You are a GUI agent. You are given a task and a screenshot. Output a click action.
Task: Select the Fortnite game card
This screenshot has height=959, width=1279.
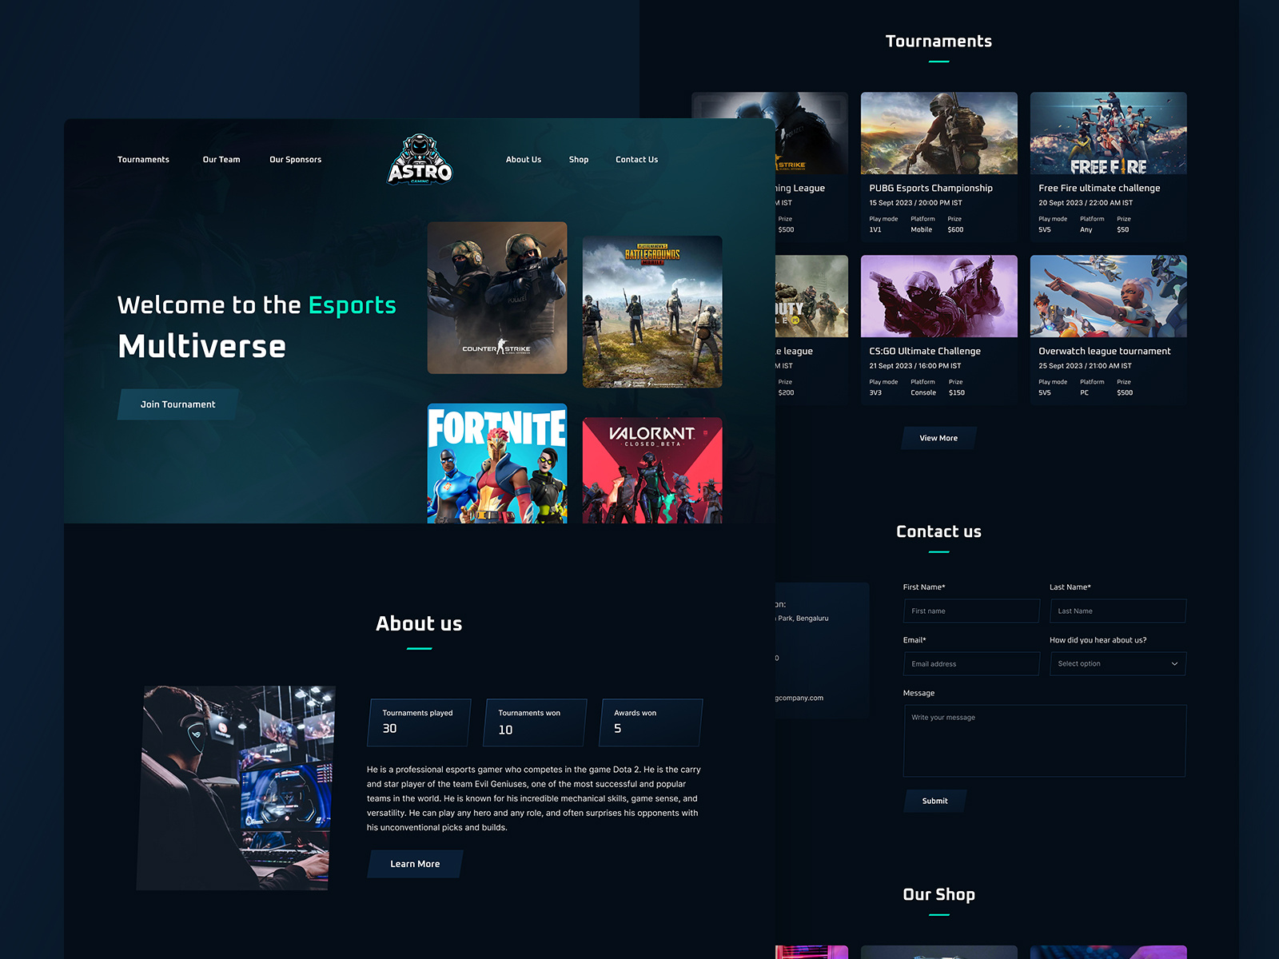(497, 464)
